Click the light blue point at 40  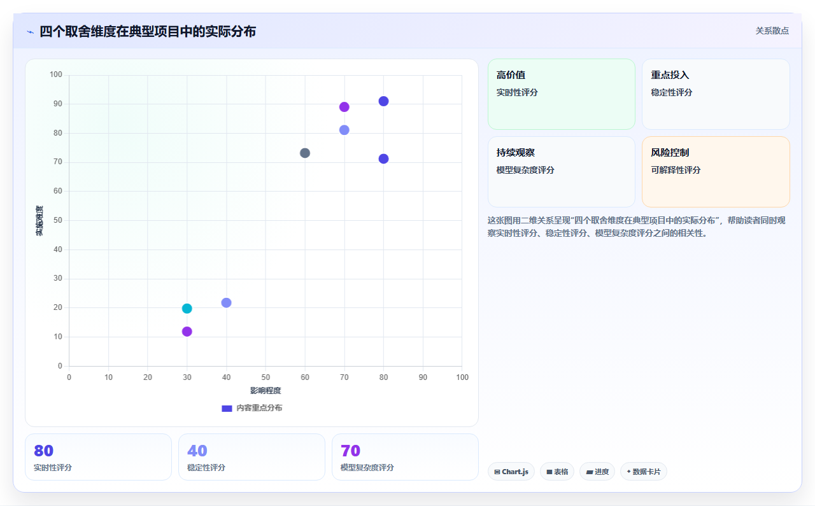226,303
